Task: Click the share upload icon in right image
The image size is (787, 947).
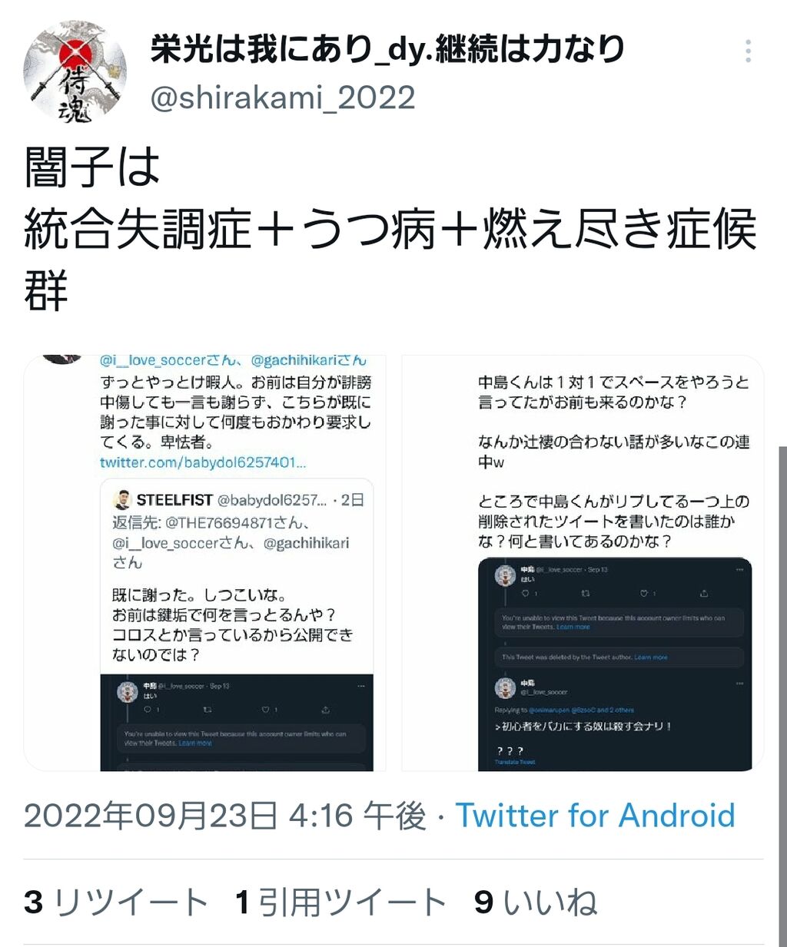Action: (703, 593)
